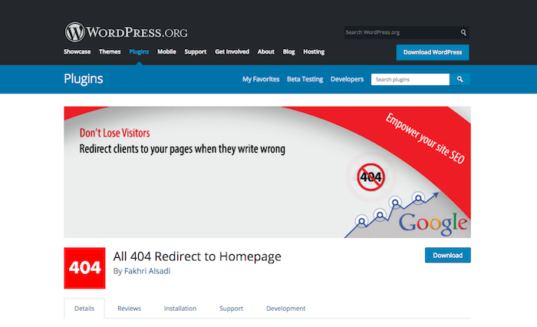Visit the Get Involved section
The height and width of the screenshot is (327, 537).
[232, 52]
